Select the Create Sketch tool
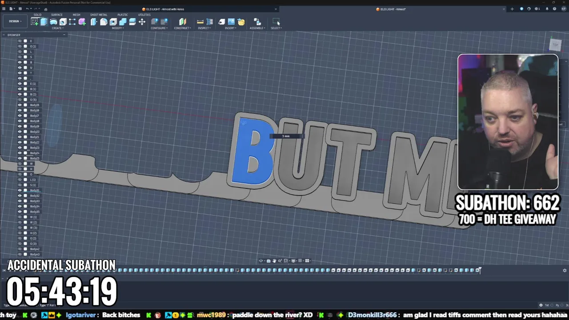The image size is (569, 320). (x=34, y=22)
